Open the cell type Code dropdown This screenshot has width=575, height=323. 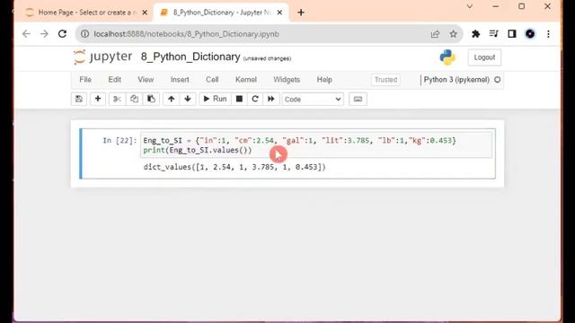(313, 100)
